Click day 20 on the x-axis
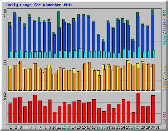Viewport: 168px width, 131px height. [103, 127]
